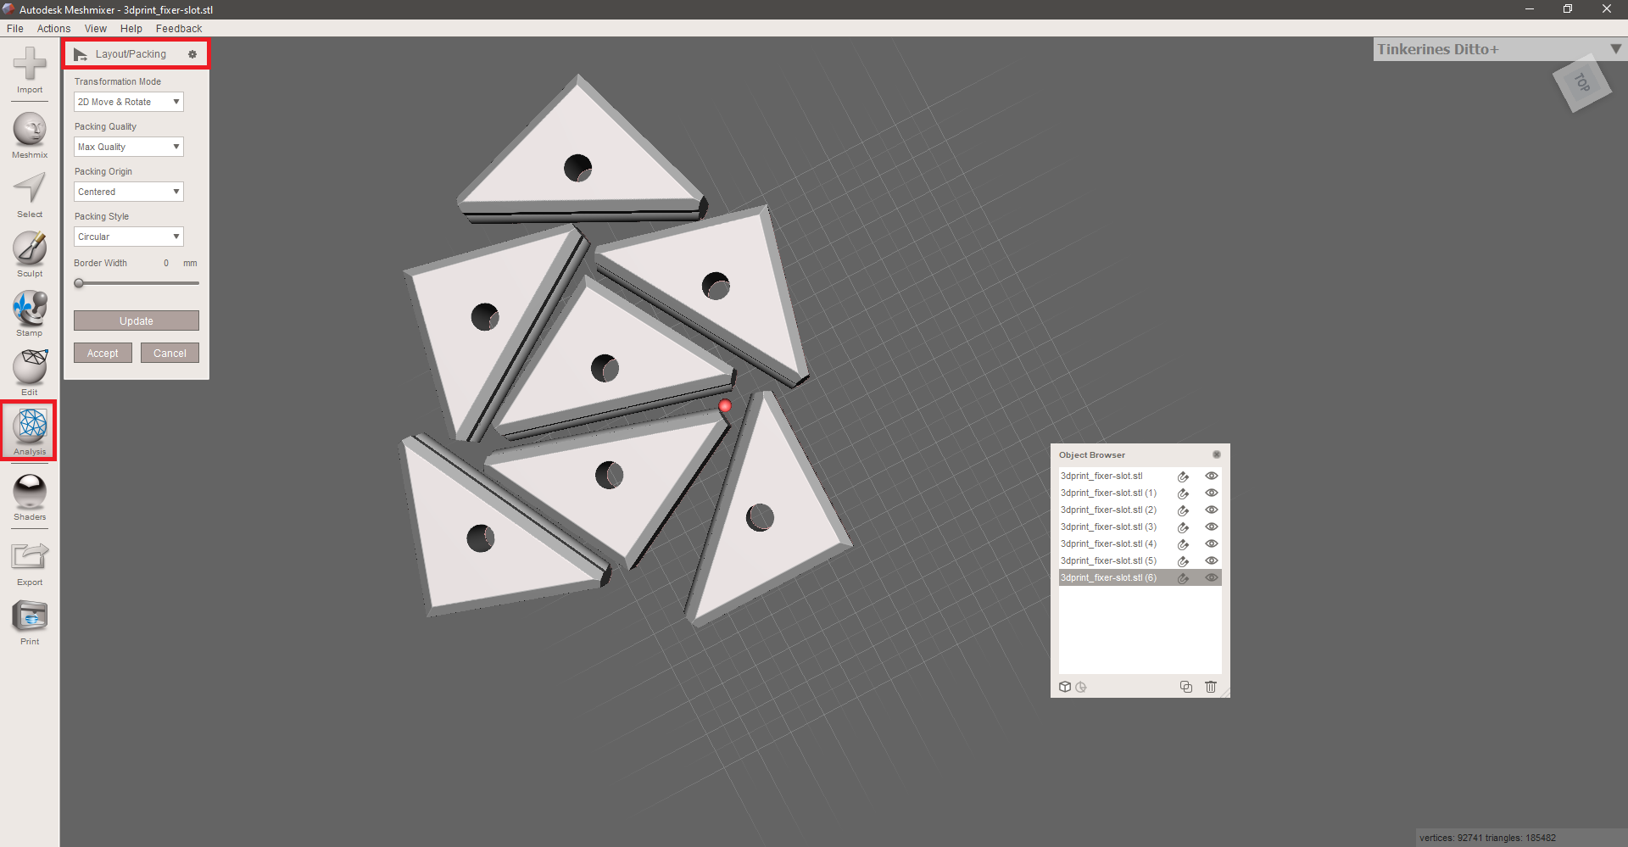Open the Stamp tool
The height and width of the screenshot is (847, 1628).
30,311
